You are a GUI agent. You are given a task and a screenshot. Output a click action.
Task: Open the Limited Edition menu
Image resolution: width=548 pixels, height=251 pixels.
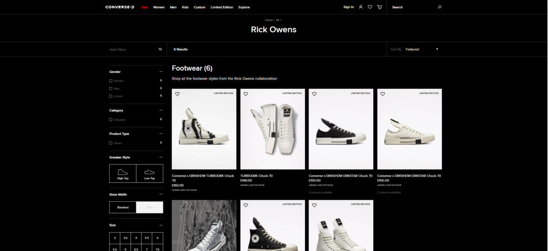pos(222,7)
